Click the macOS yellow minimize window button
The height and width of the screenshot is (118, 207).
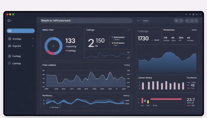coord(10,14)
